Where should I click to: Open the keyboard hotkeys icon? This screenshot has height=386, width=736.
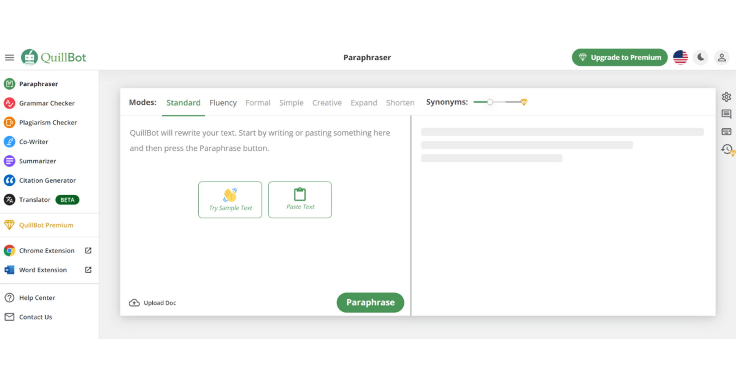pos(726,132)
